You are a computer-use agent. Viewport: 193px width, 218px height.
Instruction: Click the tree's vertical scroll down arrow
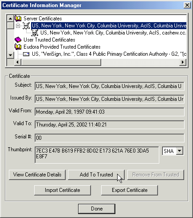click(x=10, y=55)
